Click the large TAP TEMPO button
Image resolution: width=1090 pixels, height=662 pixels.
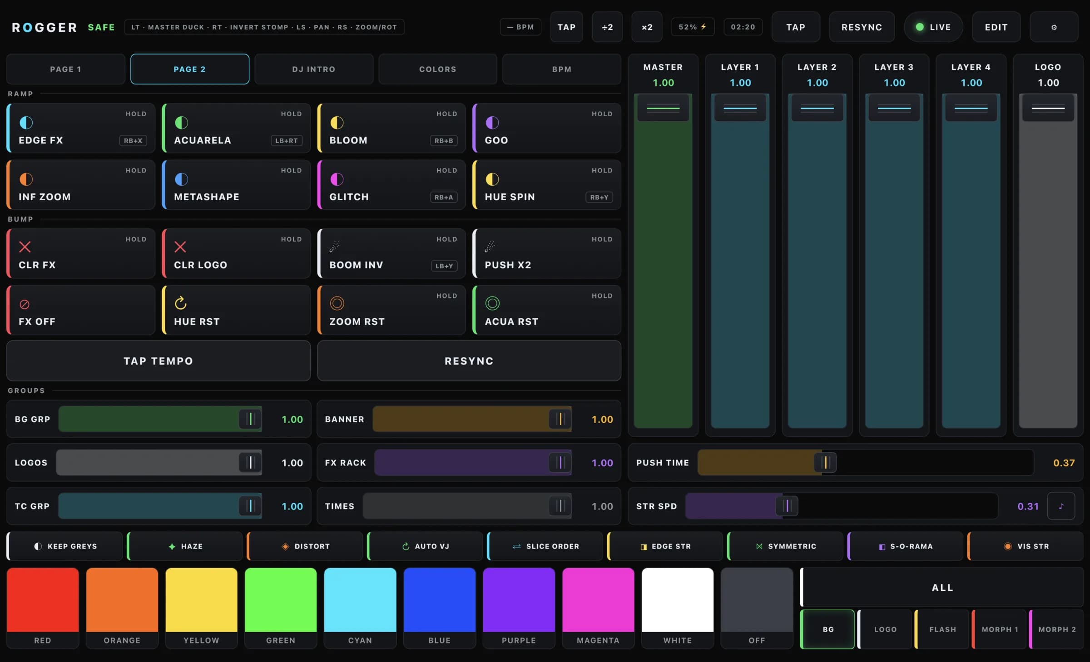(159, 361)
